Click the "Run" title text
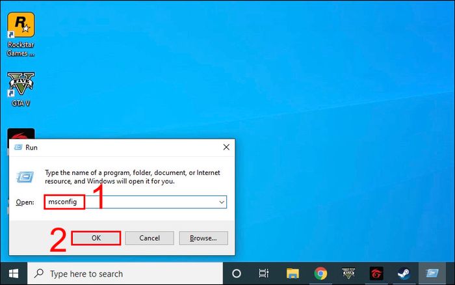This screenshot has height=285, width=455. tap(31, 148)
